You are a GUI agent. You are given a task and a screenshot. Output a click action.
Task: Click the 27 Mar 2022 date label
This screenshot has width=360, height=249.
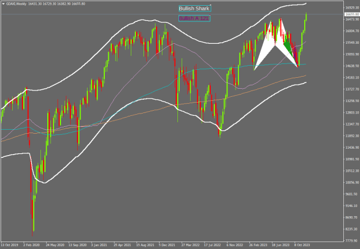190,245
